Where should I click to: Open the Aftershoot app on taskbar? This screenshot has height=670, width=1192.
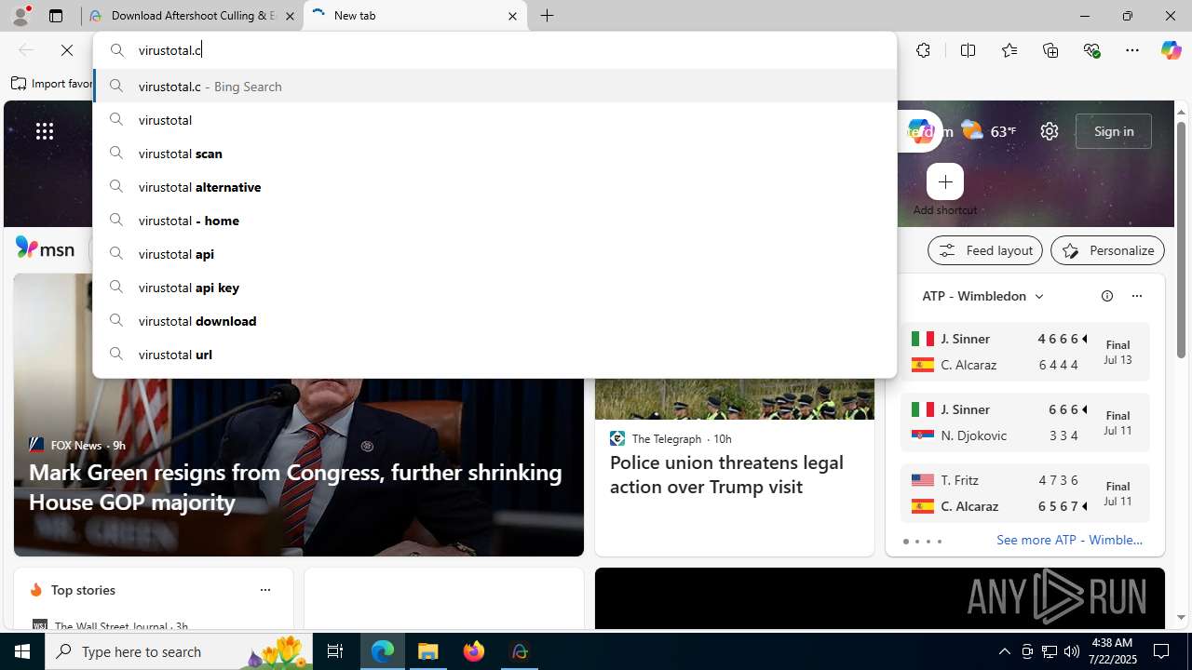[520, 651]
